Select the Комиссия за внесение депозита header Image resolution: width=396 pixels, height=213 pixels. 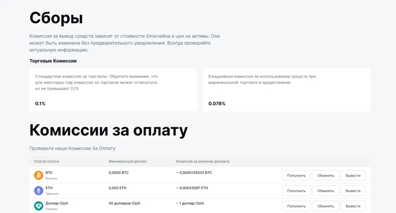pyautogui.click(x=202, y=161)
